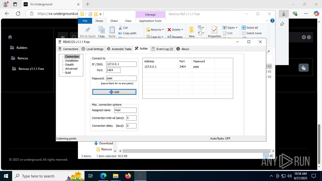The height and width of the screenshot is (181, 322).
Task: Click the Port column header
Action: click(185, 61)
